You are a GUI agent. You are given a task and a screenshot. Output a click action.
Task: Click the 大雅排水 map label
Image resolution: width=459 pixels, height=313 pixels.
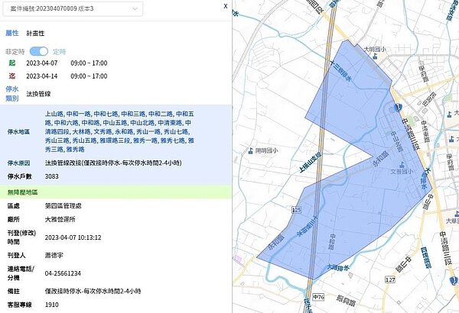(x=338, y=267)
